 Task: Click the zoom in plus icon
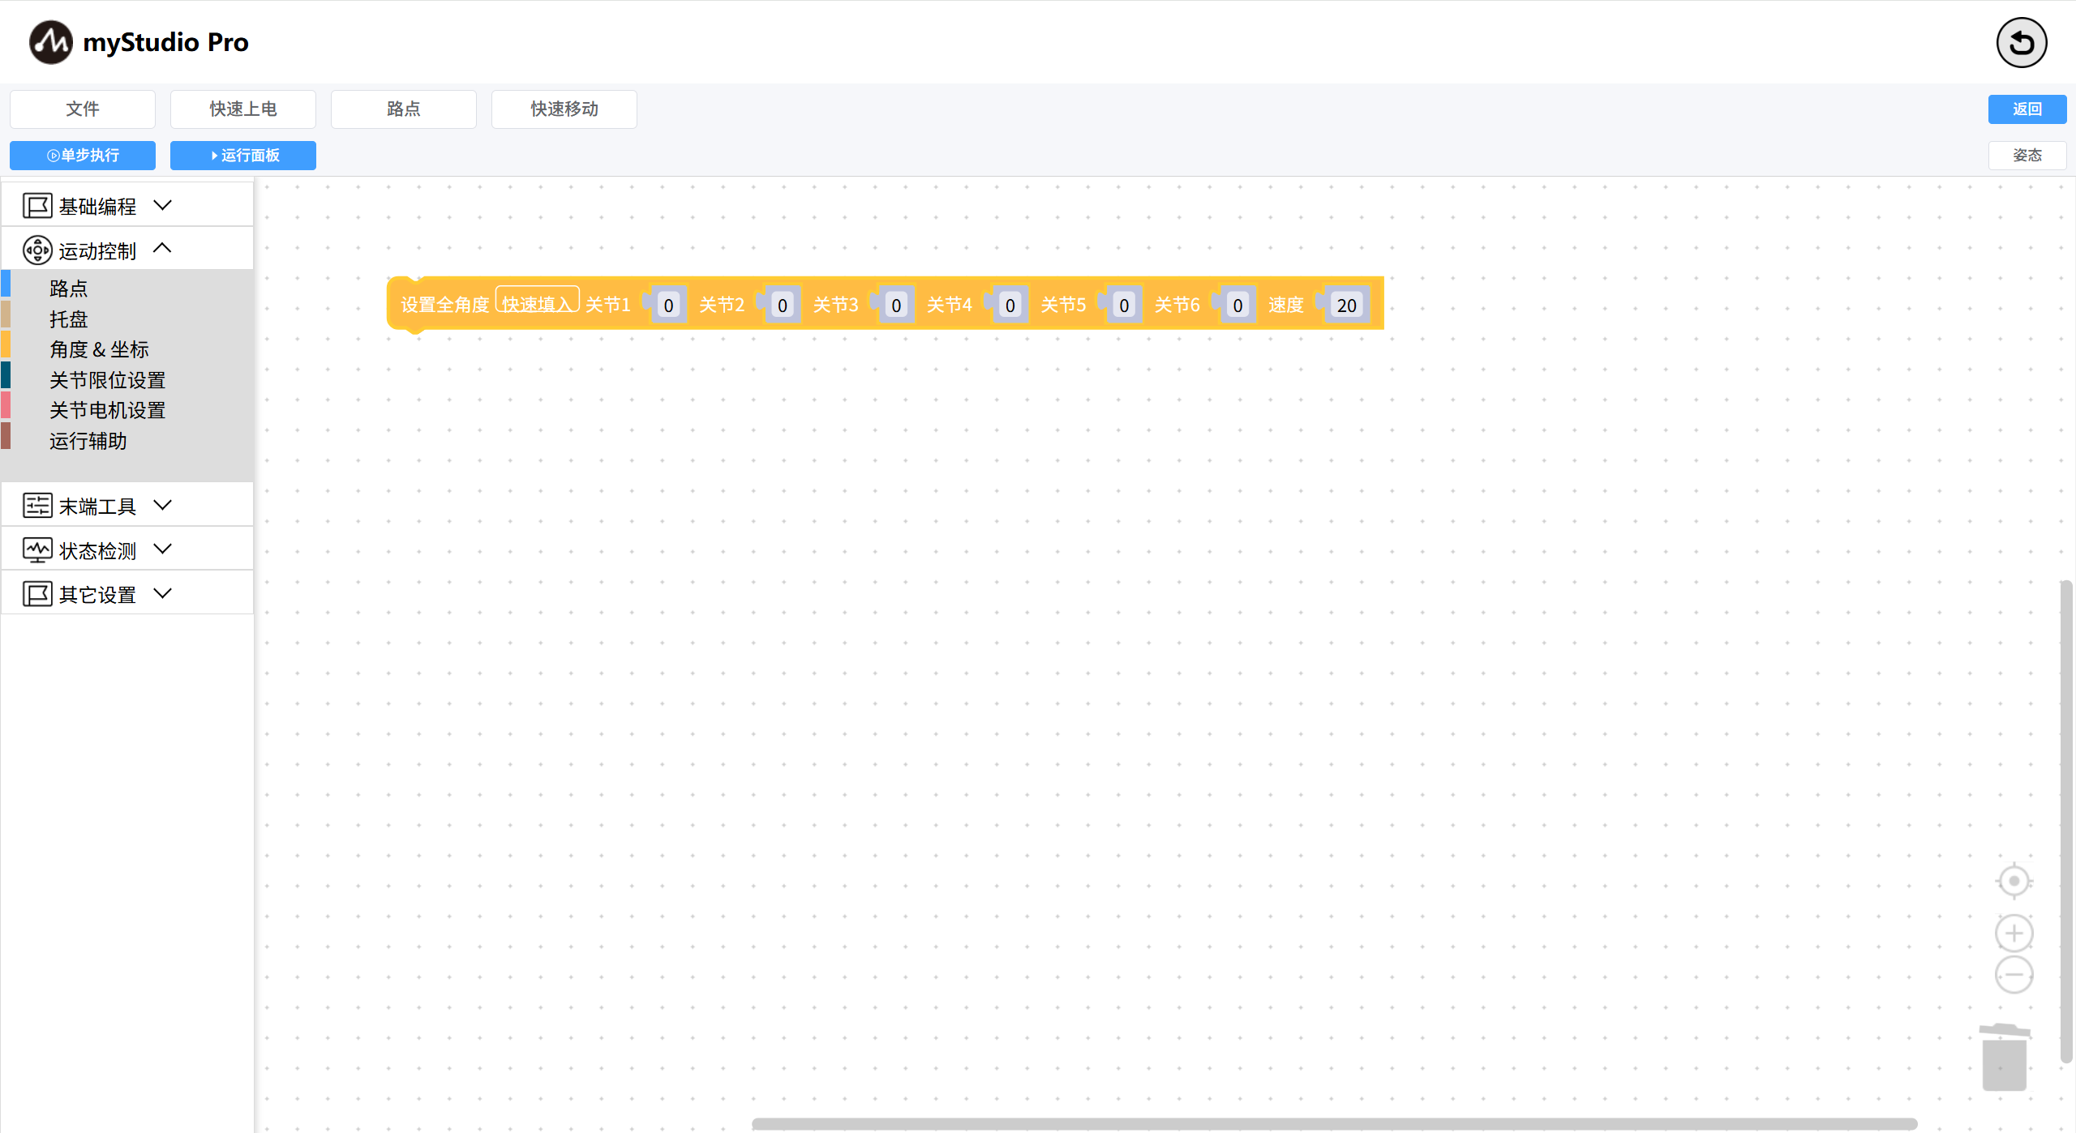pos(2014,934)
